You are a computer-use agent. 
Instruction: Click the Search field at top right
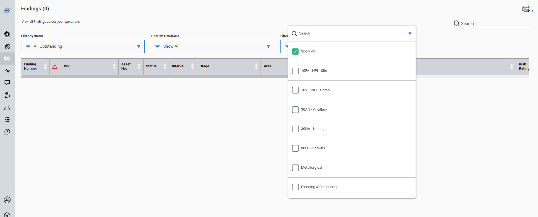(x=497, y=24)
